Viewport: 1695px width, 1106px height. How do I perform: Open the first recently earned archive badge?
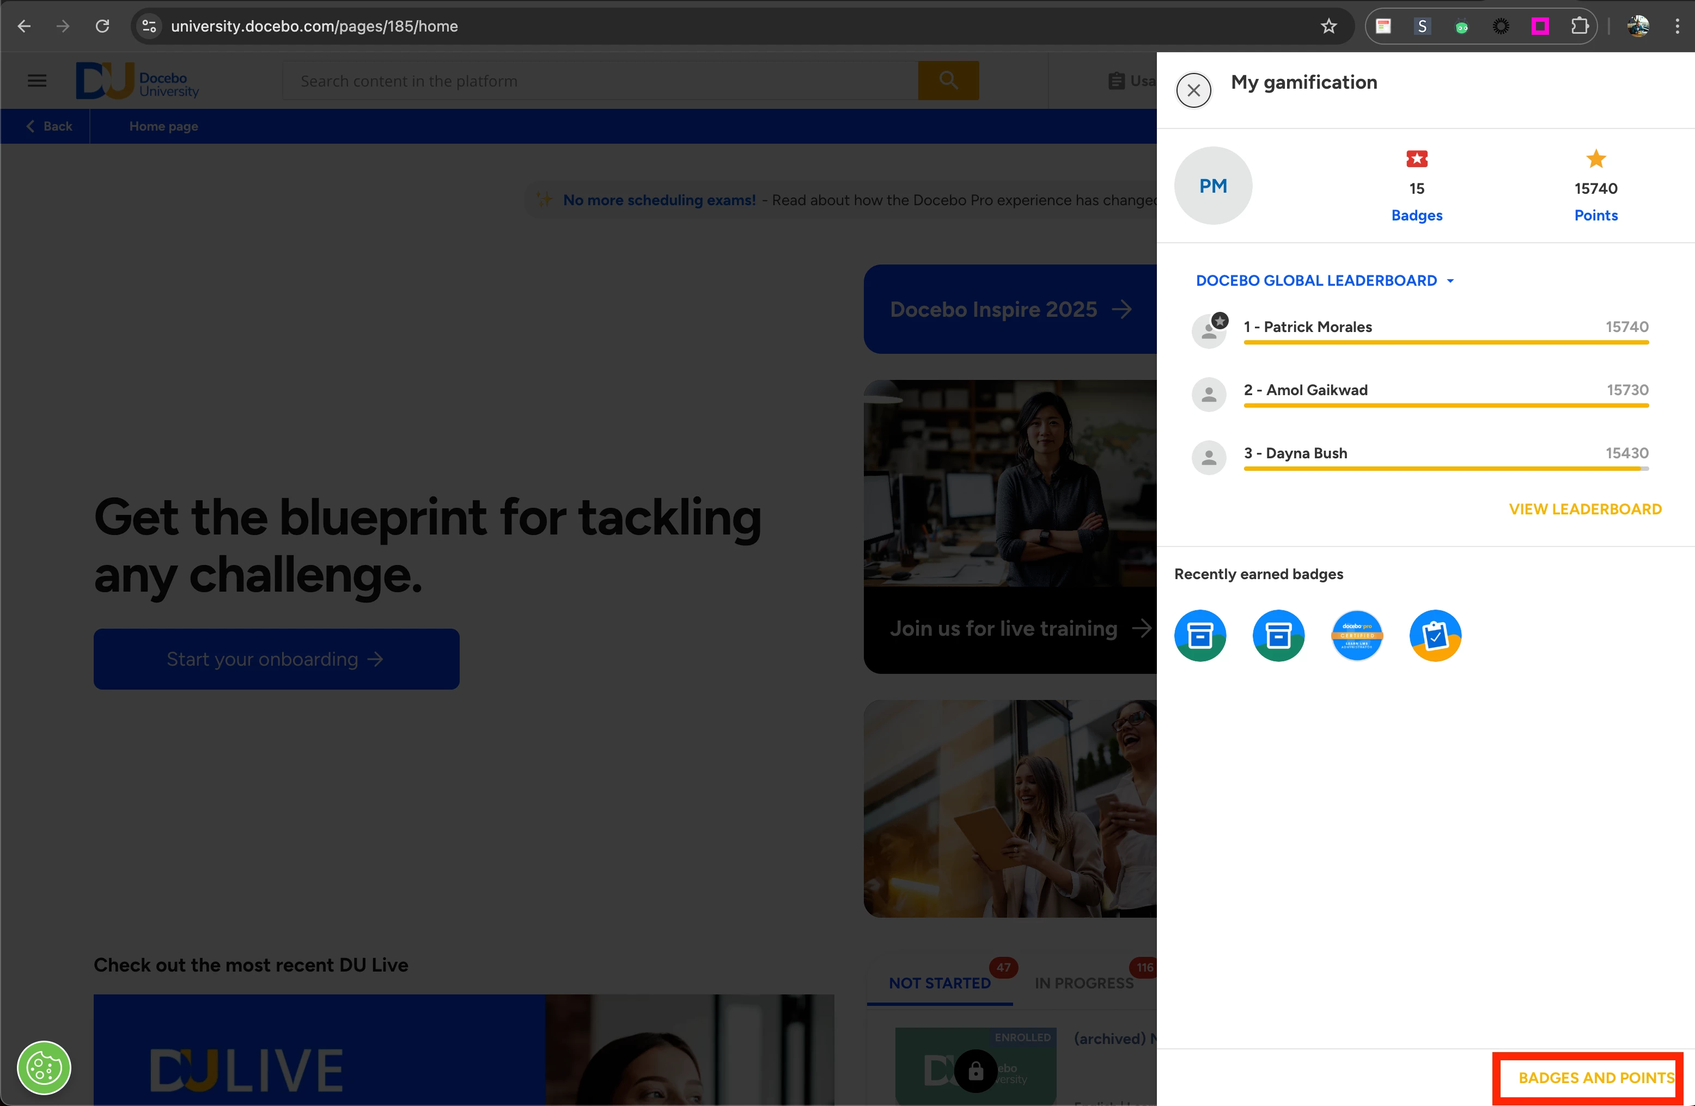(1200, 636)
